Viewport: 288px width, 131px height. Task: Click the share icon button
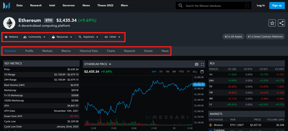coord(281,23)
